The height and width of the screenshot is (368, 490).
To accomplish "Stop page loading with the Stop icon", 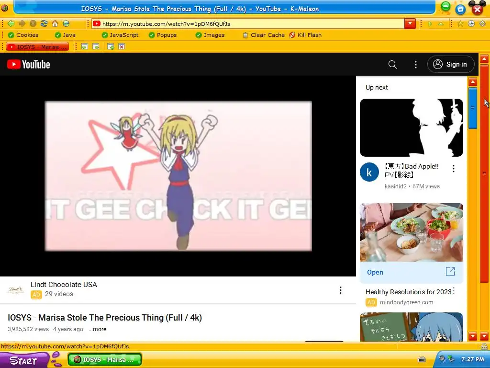I will coord(33,23).
